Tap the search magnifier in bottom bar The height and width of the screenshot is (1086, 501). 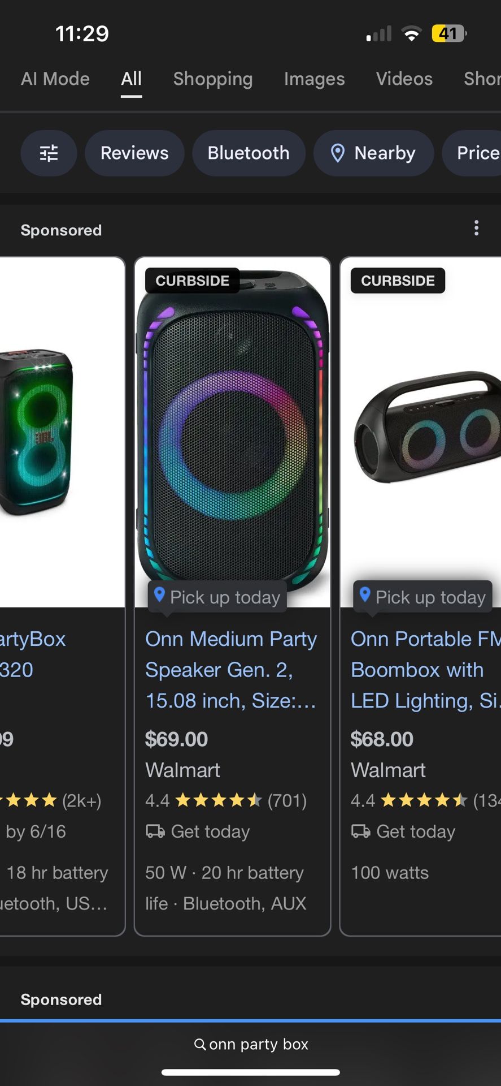[200, 1044]
